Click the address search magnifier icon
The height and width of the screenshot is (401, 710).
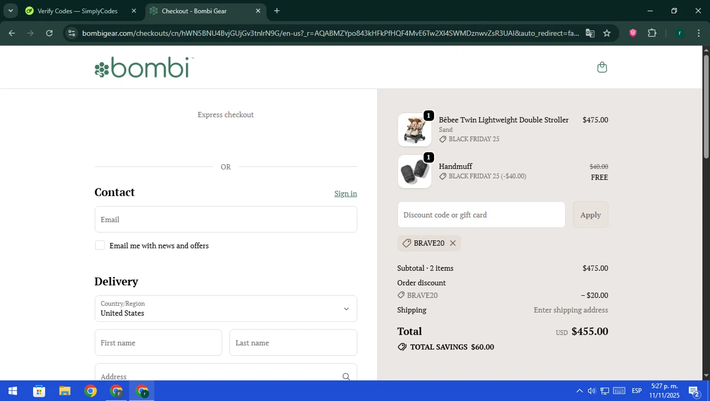coord(346,376)
